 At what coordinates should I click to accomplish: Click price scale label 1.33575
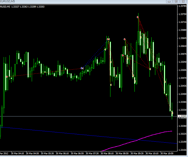[183, 54]
